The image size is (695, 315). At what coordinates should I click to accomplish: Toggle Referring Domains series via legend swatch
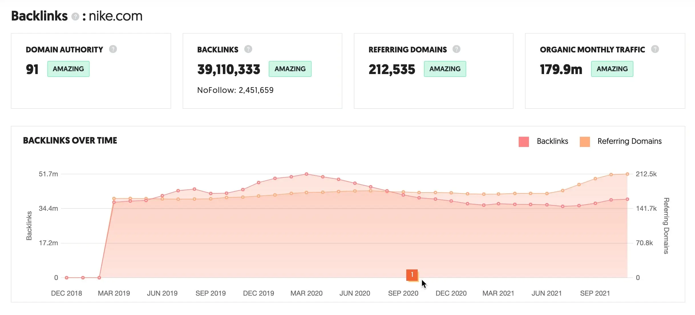pos(585,142)
